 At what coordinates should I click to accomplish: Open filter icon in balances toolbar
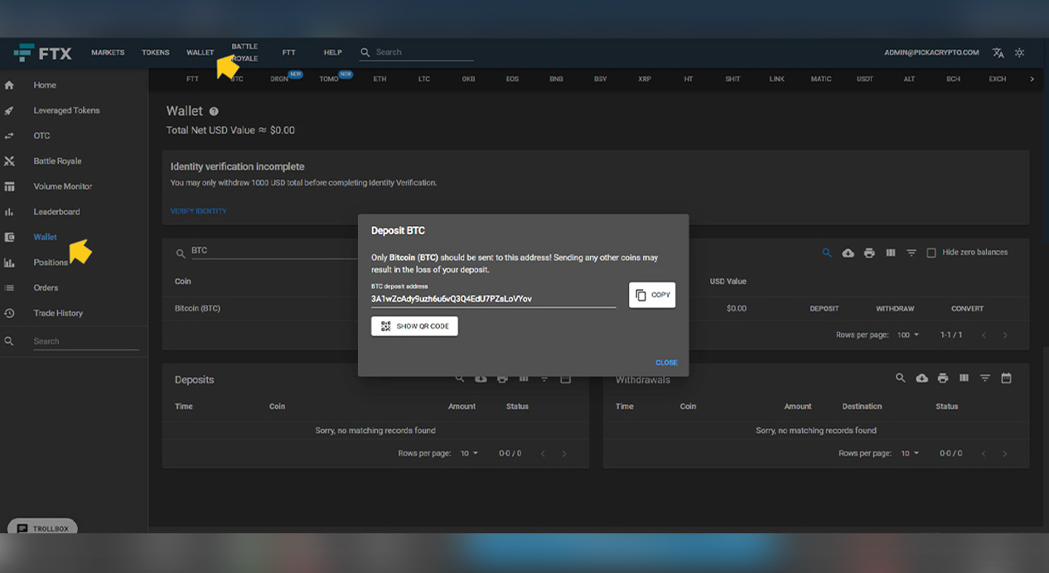click(911, 253)
